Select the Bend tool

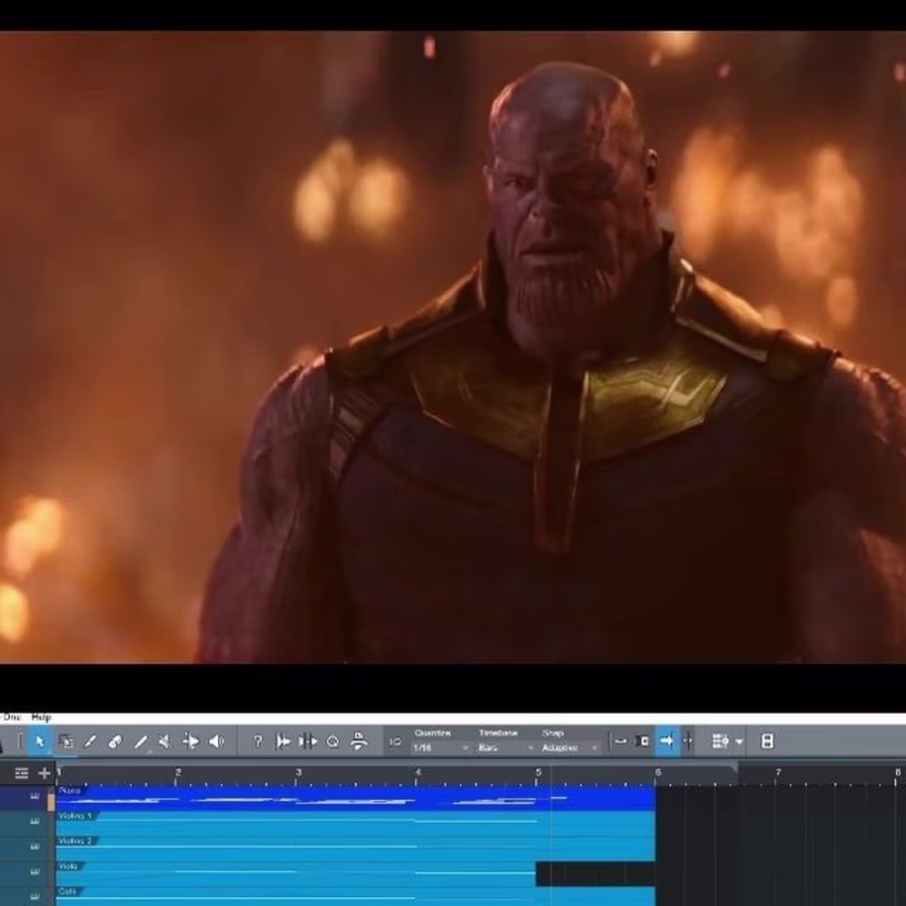point(190,741)
